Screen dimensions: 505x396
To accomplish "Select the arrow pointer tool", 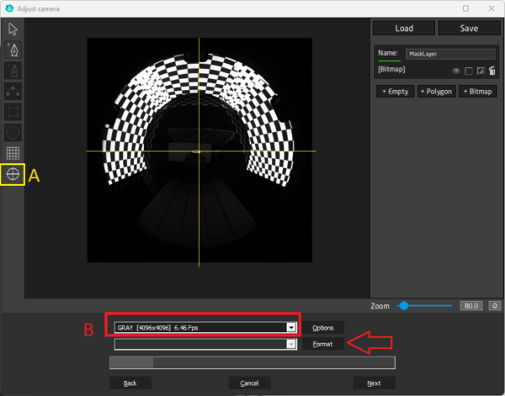I will click(13, 29).
